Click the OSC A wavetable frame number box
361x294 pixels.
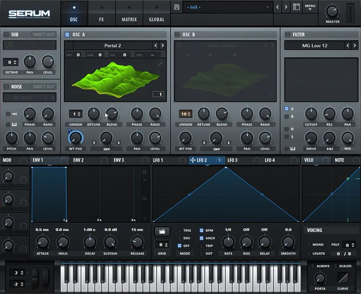pos(158,94)
